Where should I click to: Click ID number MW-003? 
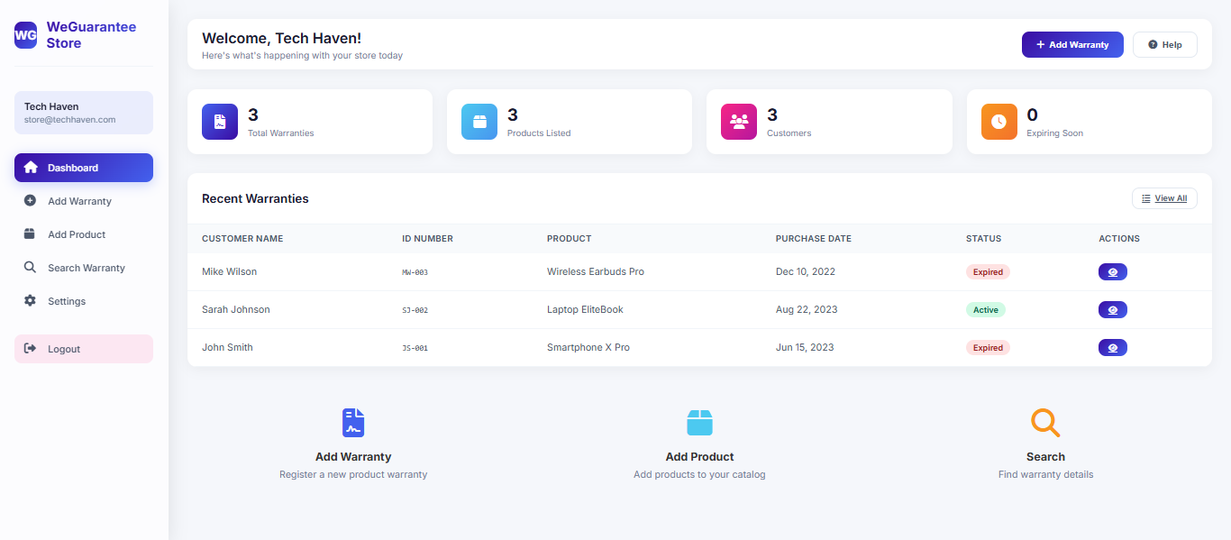(415, 272)
